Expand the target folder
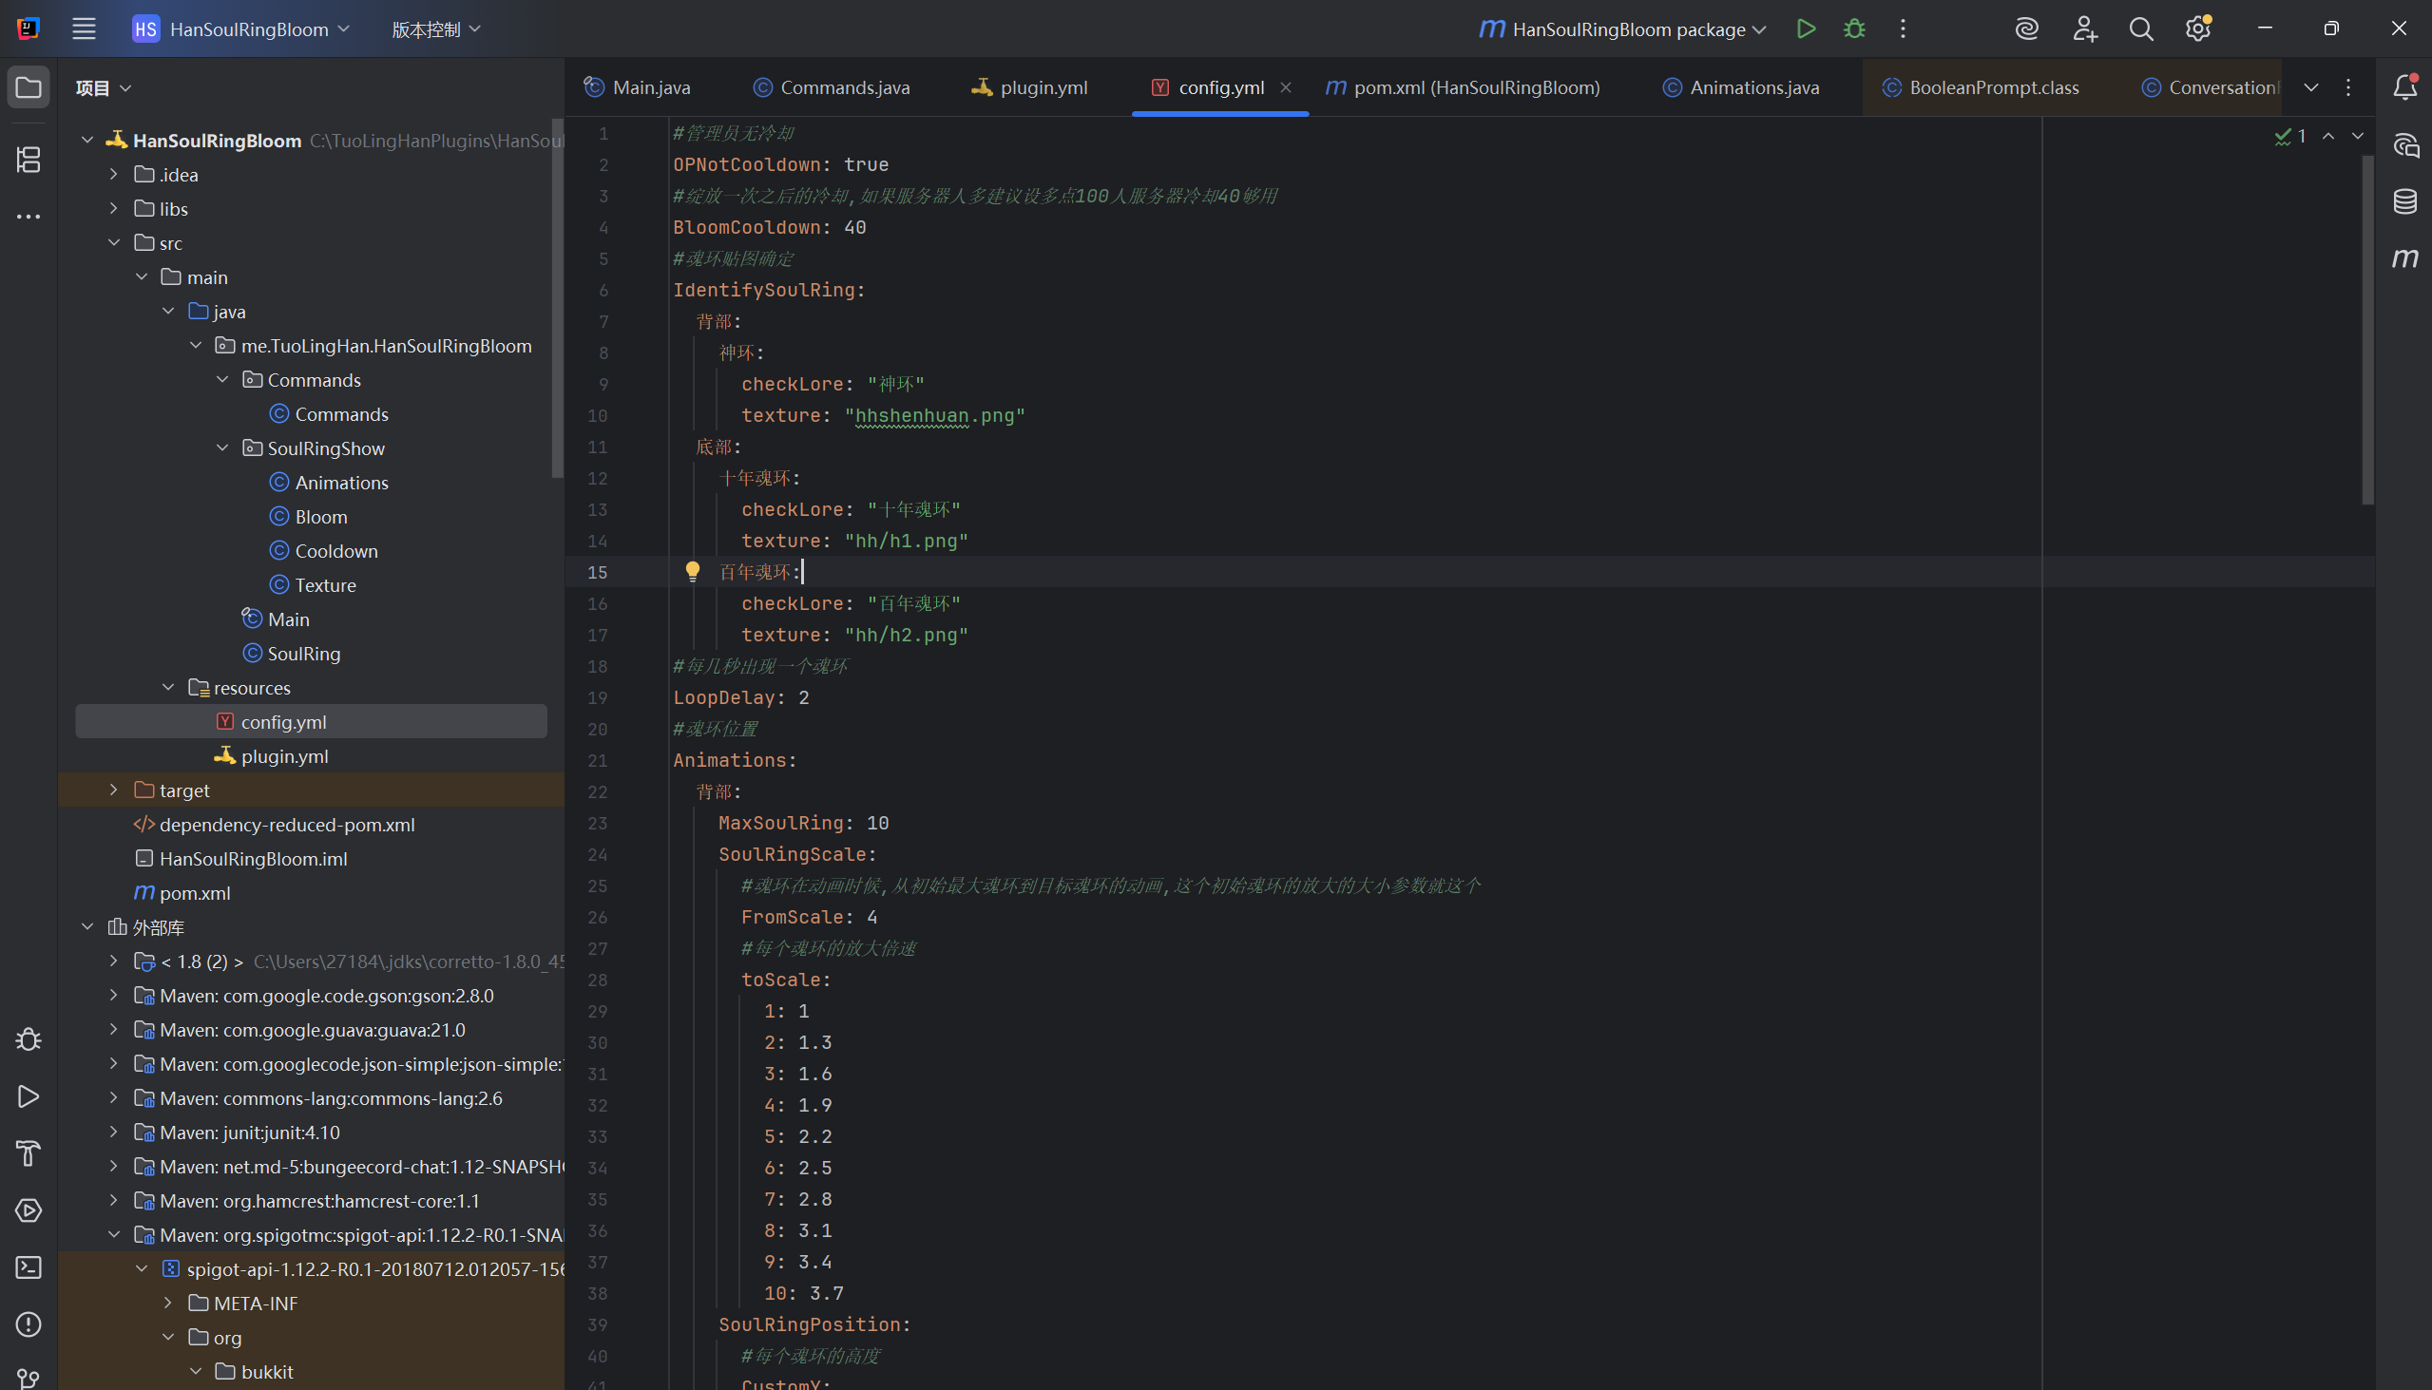 [x=114, y=790]
